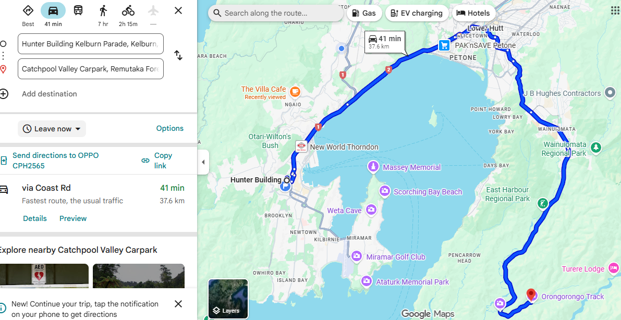Copy link to directions

tap(157, 161)
